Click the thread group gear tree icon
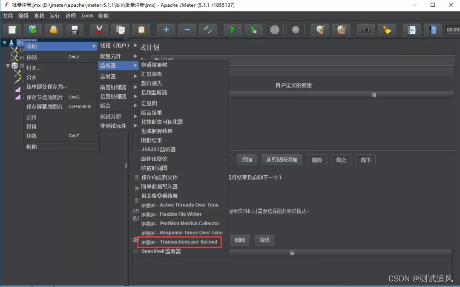 (14, 66)
